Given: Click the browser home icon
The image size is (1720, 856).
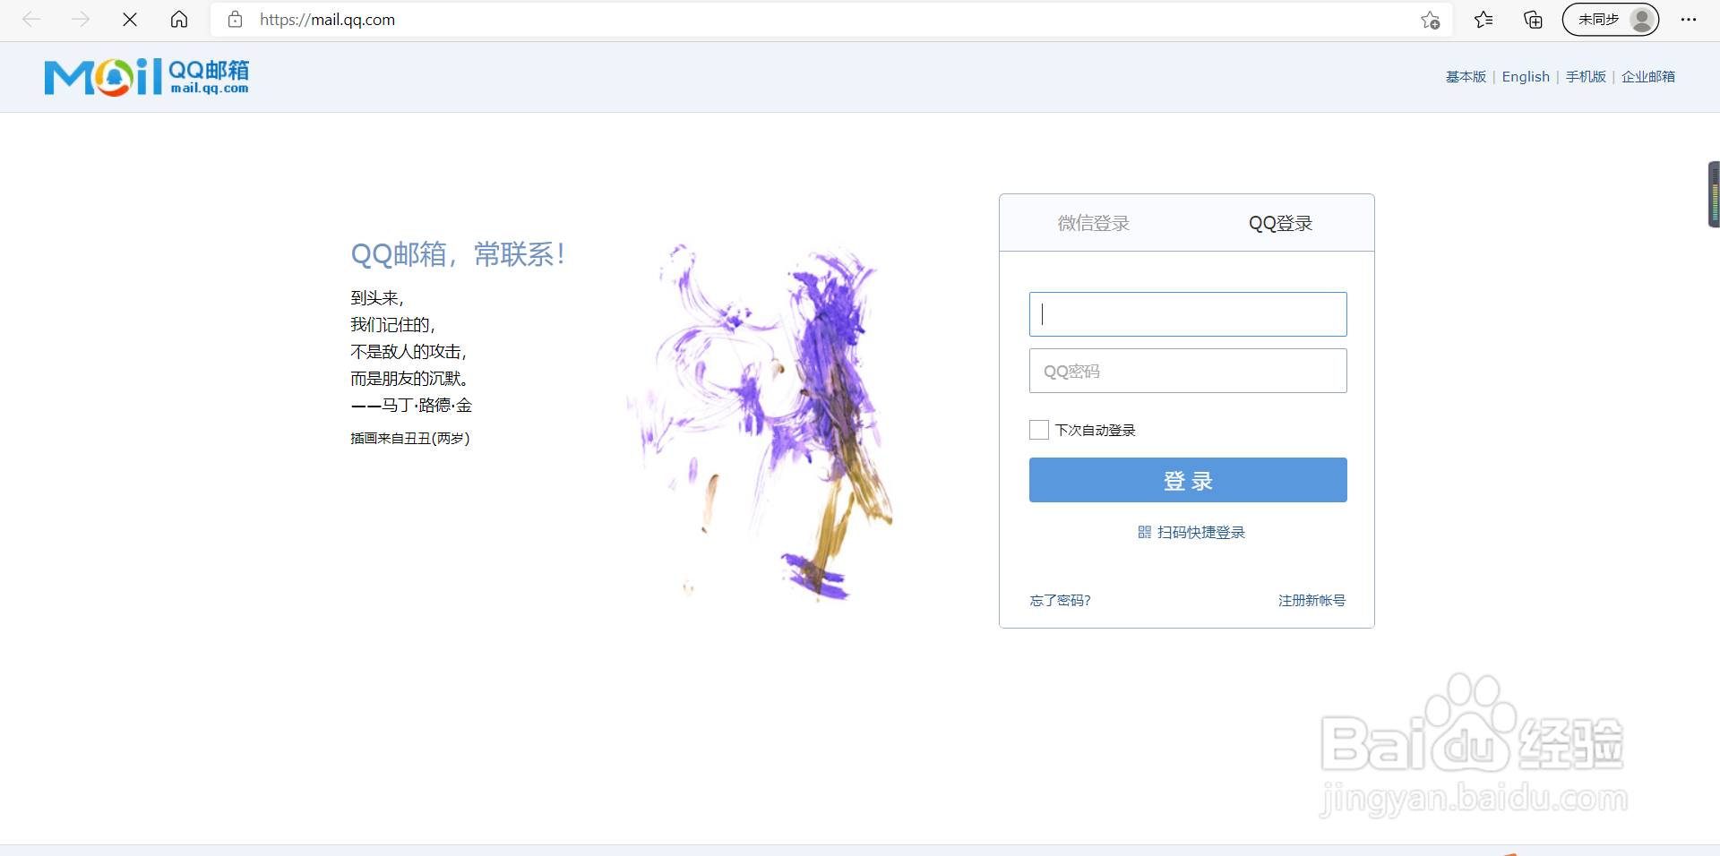Looking at the screenshot, I should coord(178,19).
